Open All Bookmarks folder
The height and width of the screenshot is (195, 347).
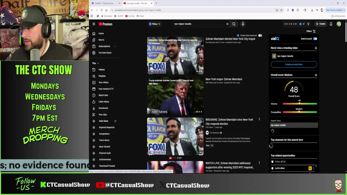[x=338, y=16]
